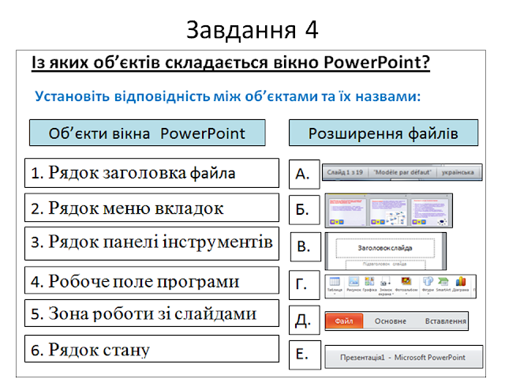Select the first slide thumbnail in row Б
The height and width of the screenshot is (379, 505).
[x=347, y=212]
